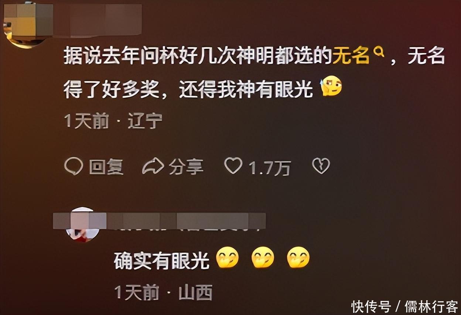Click the reply speech bubble icon
This screenshot has width=461, height=315.
click(74, 167)
